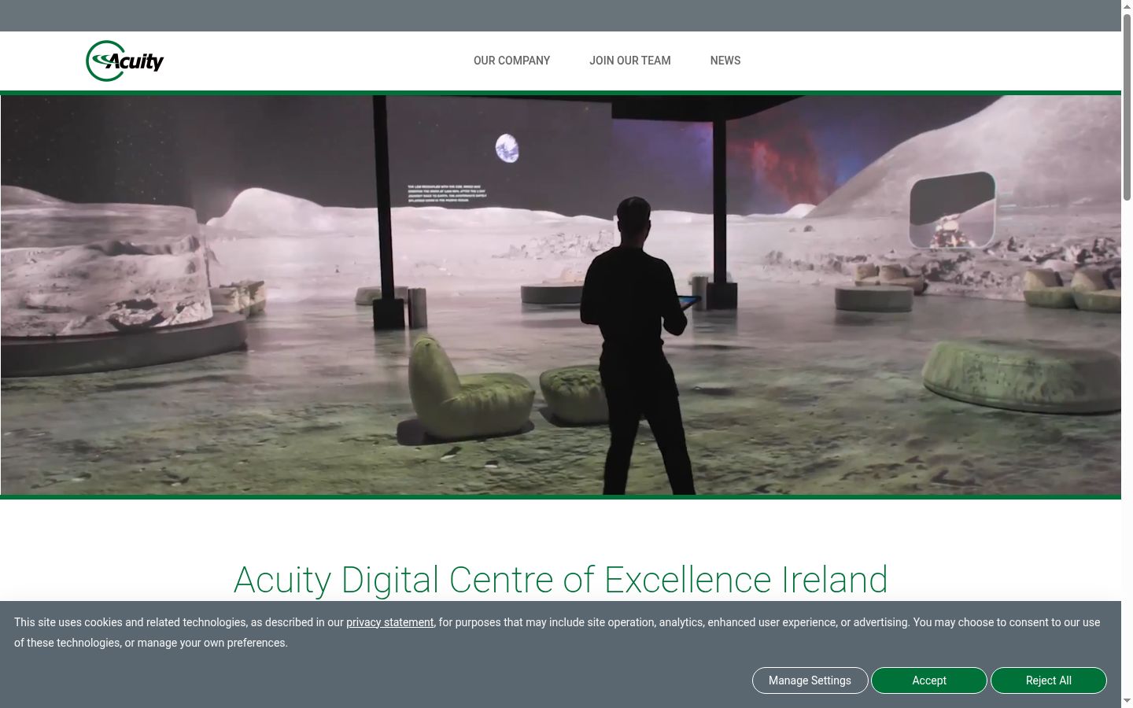Click the Acuity logo in header
This screenshot has height=708, width=1133.
pyautogui.click(x=124, y=61)
